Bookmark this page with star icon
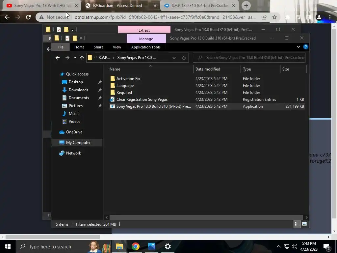The height and width of the screenshot is (253, 337). pos(274,17)
